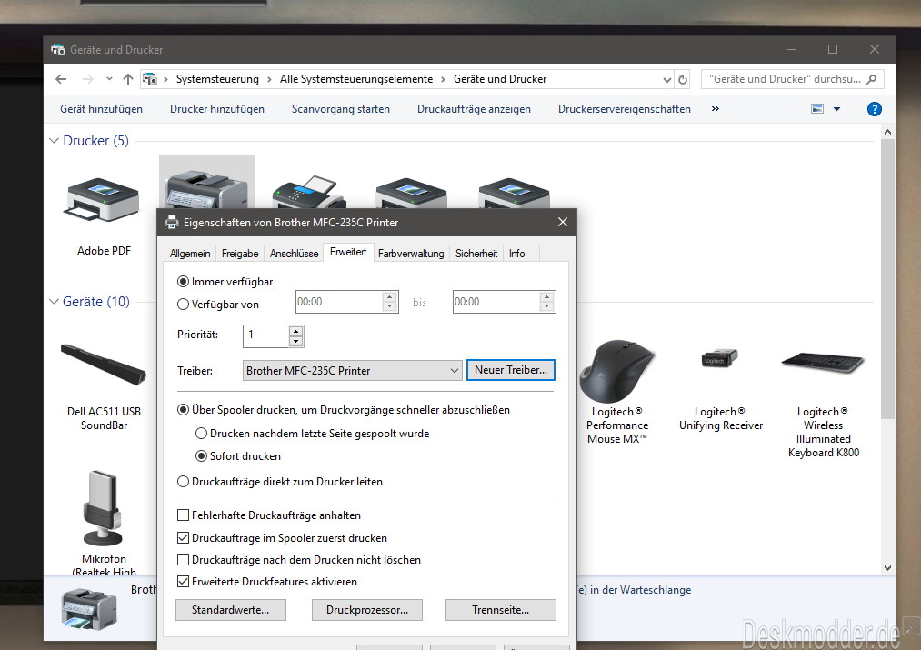Click 'Druckaufträge anzeigen' toolbar command
Viewport: 921px width, 650px height.
pos(474,109)
